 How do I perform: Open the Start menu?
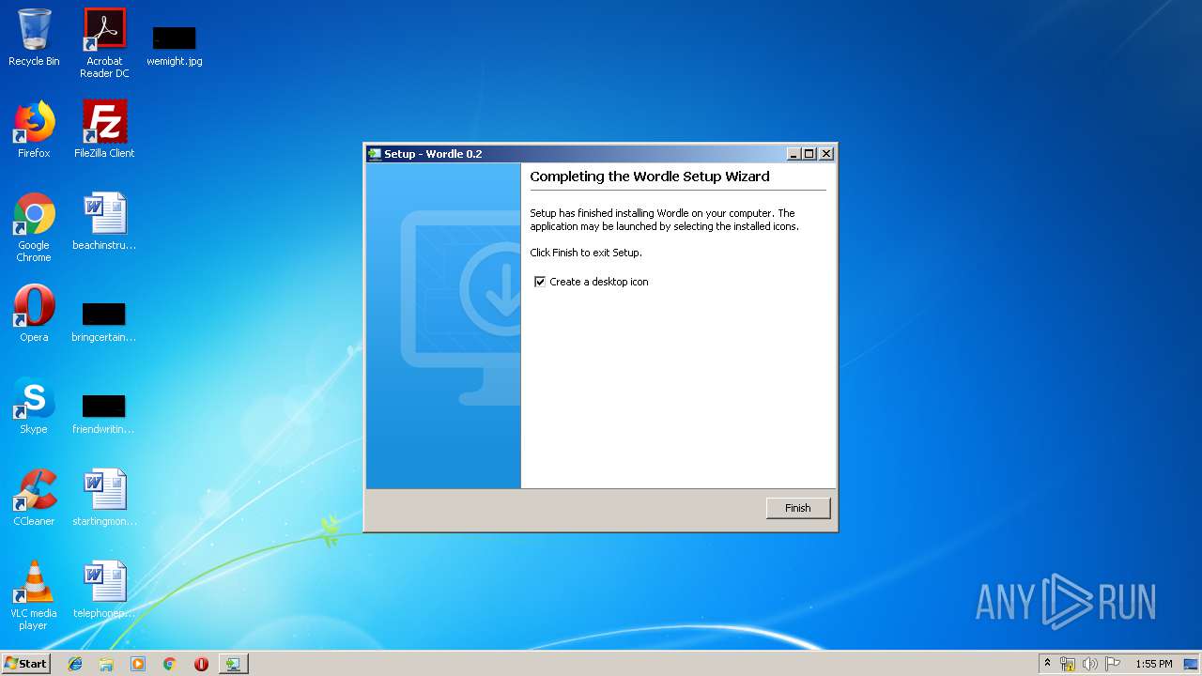click(x=26, y=663)
